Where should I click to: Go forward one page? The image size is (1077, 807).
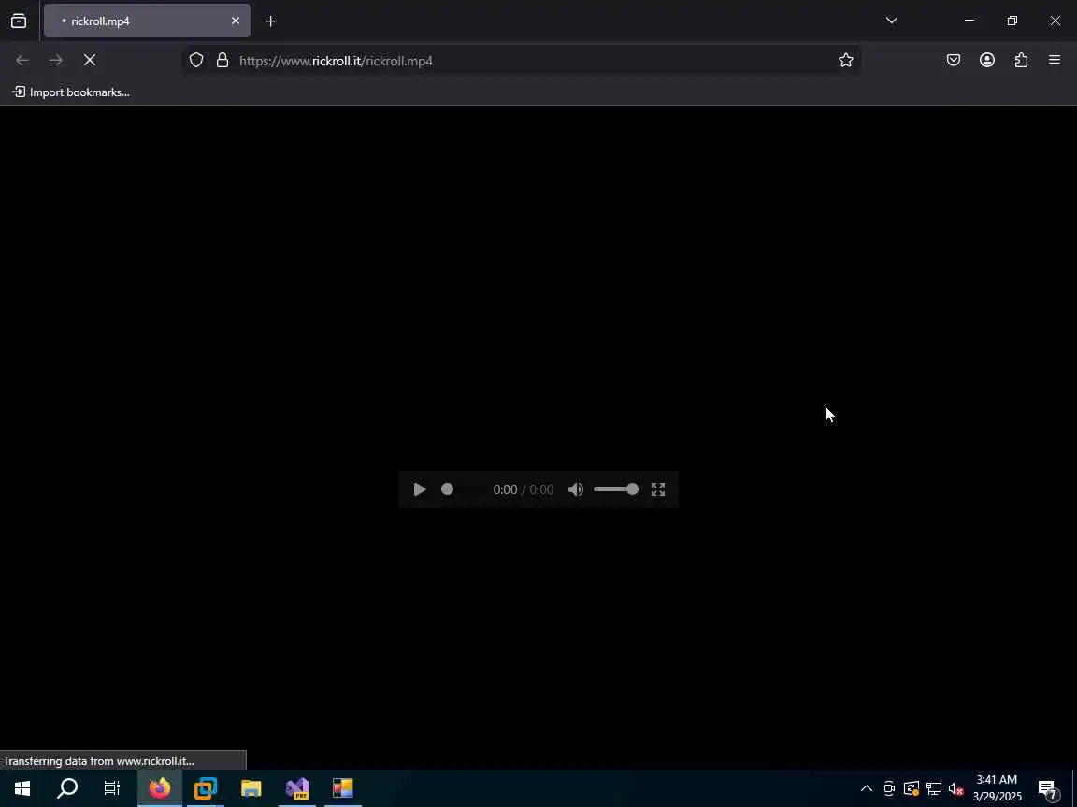56,61
